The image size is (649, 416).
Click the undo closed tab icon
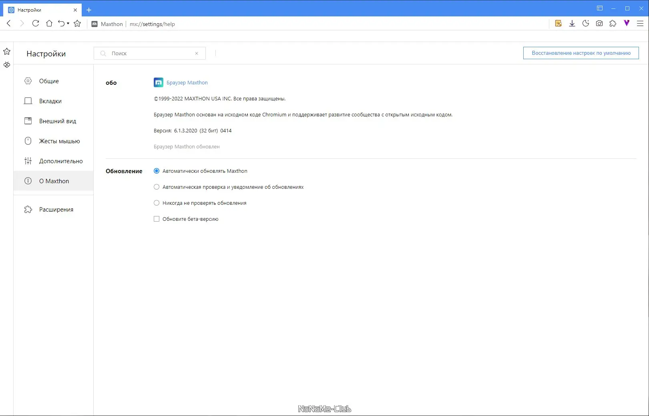(x=61, y=24)
